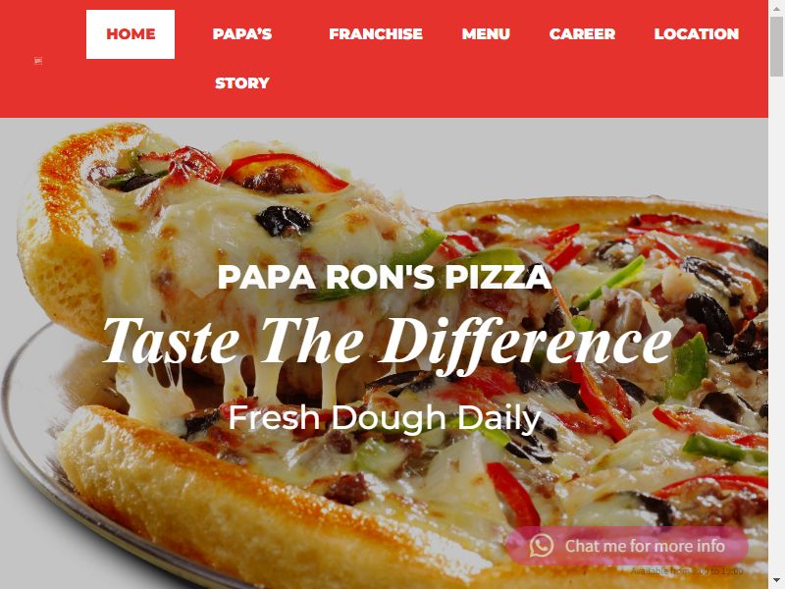View the MENU page
Screen dimensions: 785x589
click(x=486, y=34)
